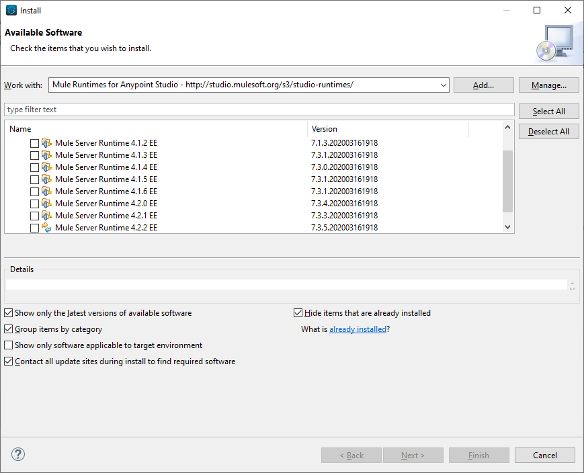Open help with the question mark icon
584x473 pixels.
(18, 454)
